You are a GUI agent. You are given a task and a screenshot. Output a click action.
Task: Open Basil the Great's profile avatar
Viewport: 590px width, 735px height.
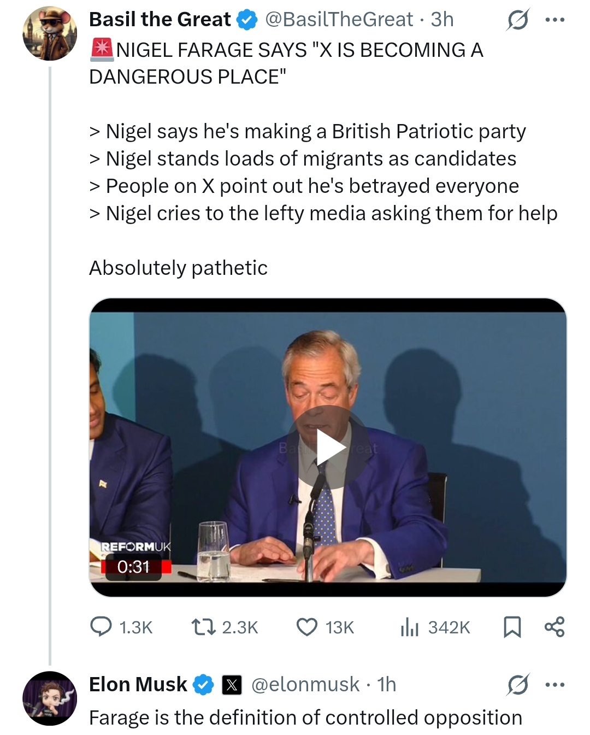click(50, 33)
